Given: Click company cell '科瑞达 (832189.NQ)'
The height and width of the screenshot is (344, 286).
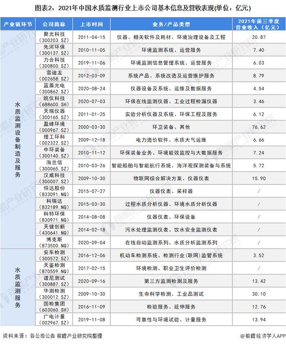Looking at the screenshot, I should coord(54,204).
